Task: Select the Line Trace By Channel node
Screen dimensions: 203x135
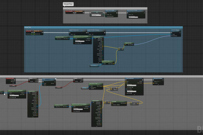Action: pyautogui.click(x=134, y=87)
